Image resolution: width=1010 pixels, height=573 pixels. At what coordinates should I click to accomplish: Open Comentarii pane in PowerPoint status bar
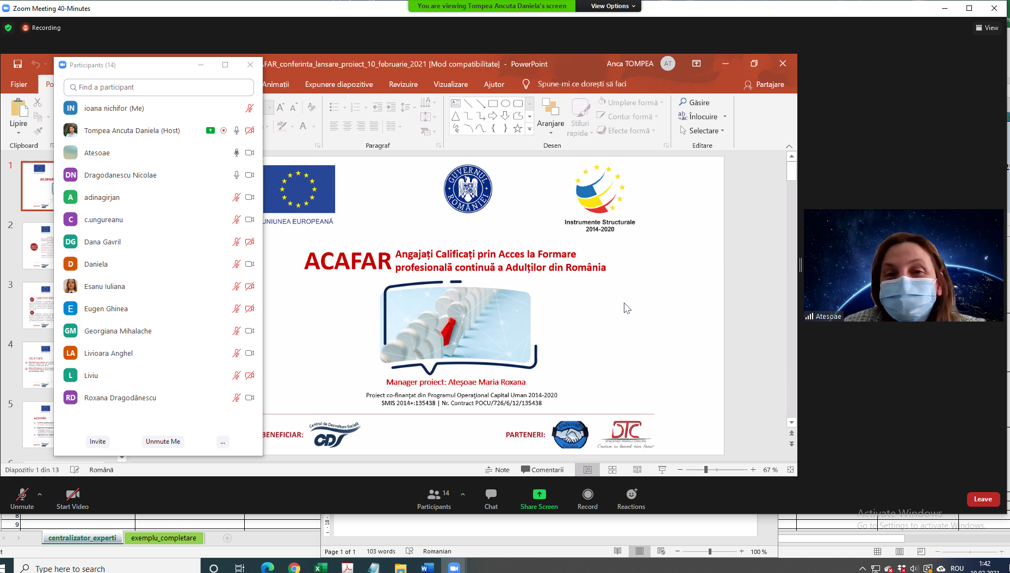click(x=542, y=470)
